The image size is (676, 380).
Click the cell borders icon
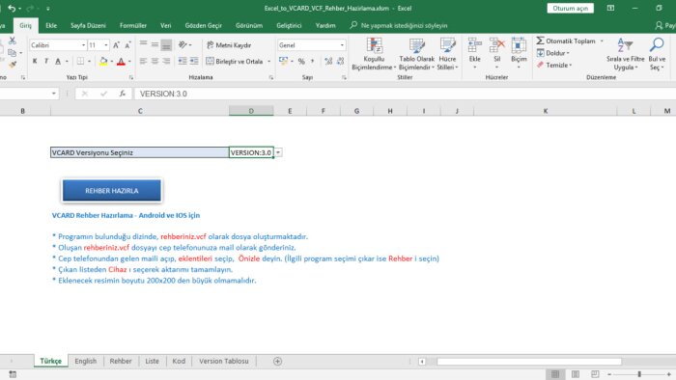pos(80,62)
